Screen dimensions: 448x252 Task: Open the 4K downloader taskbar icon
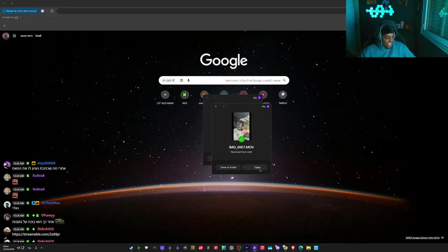coord(185,248)
